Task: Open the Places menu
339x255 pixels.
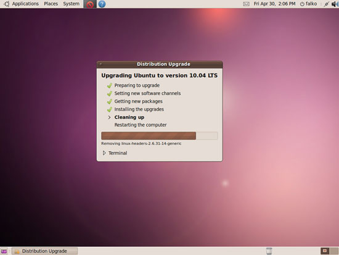Action: (x=51, y=4)
